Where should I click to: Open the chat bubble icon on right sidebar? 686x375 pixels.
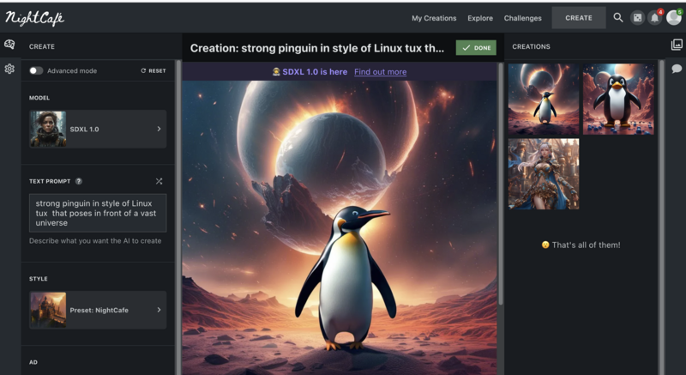point(677,69)
